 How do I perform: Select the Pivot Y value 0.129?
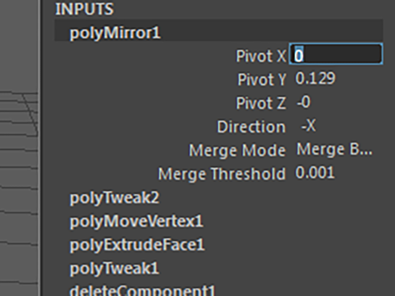coord(315,78)
